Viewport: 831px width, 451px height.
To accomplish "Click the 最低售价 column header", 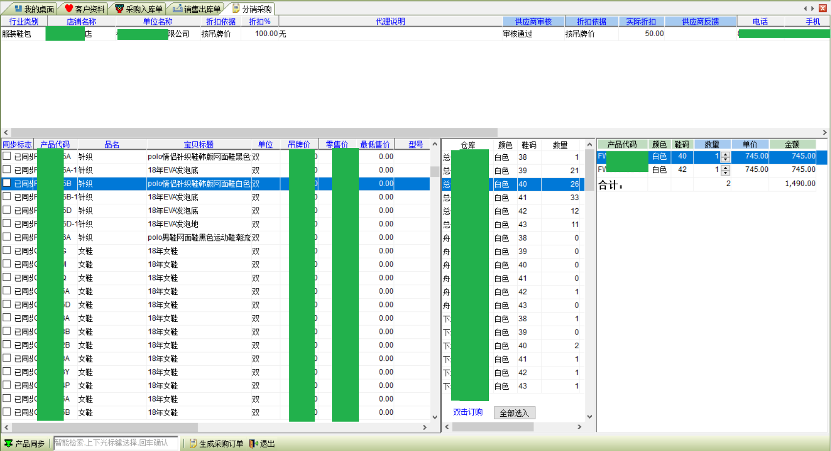I will point(375,144).
